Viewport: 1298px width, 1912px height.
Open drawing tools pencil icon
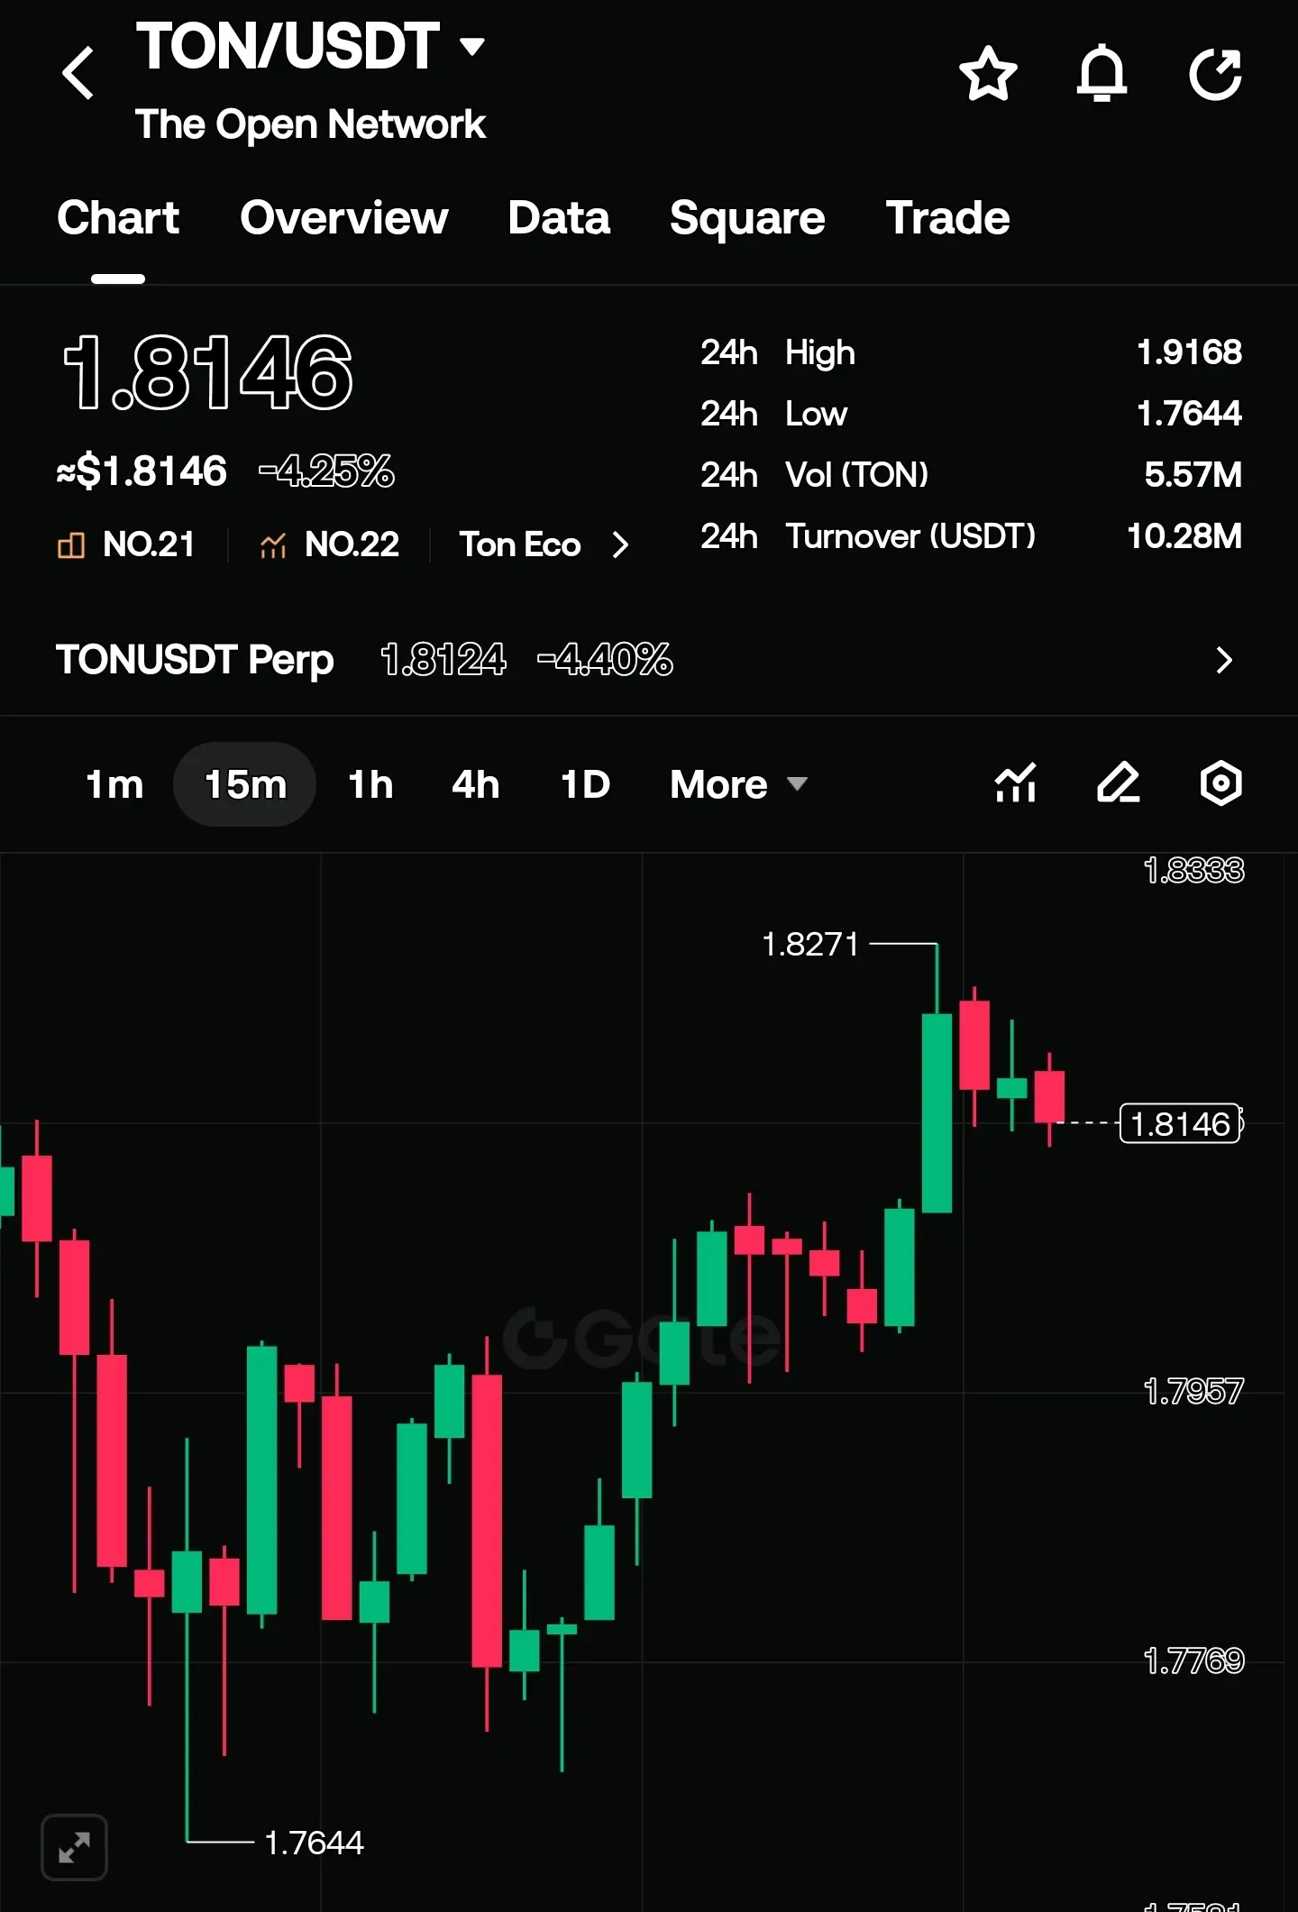(x=1119, y=782)
